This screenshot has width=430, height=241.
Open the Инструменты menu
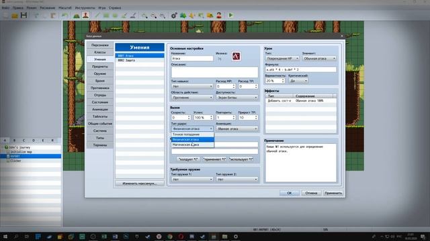pyautogui.click(x=85, y=7)
